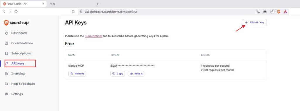Open Brave Shields lion icon

click(x=279, y=12)
